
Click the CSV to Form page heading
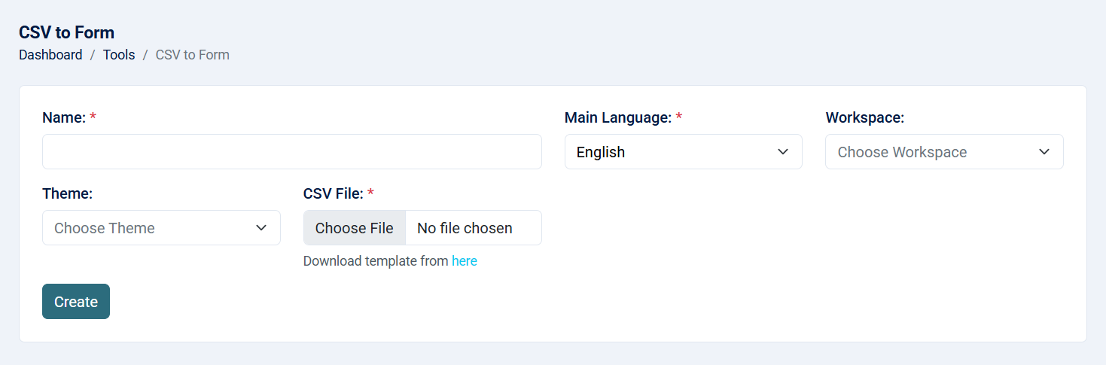coord(67,32)
